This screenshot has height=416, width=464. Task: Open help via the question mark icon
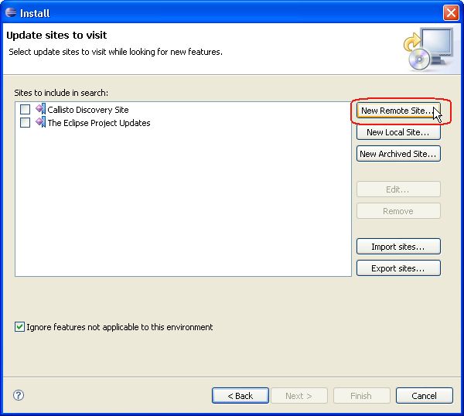click(19, 395)
